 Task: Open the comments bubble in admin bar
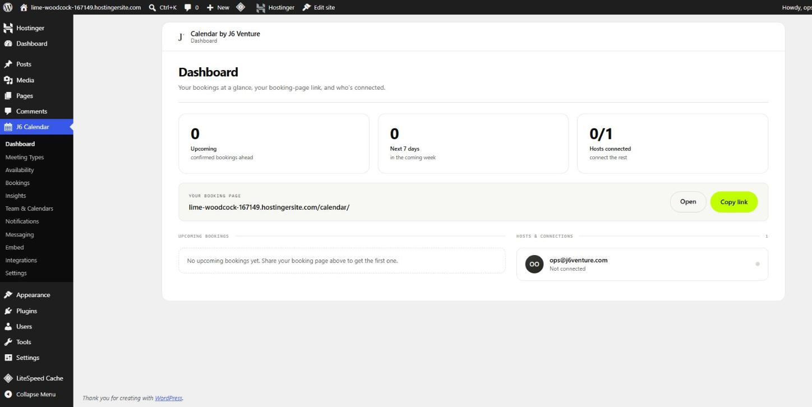(x=187, y=7)
